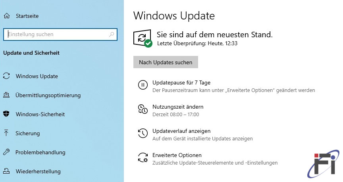The width and height of the screenshot is (343, 182).
Task: Open Updateverlauf anzeigen
Action: pyautogui.click(x=181, y=131)
